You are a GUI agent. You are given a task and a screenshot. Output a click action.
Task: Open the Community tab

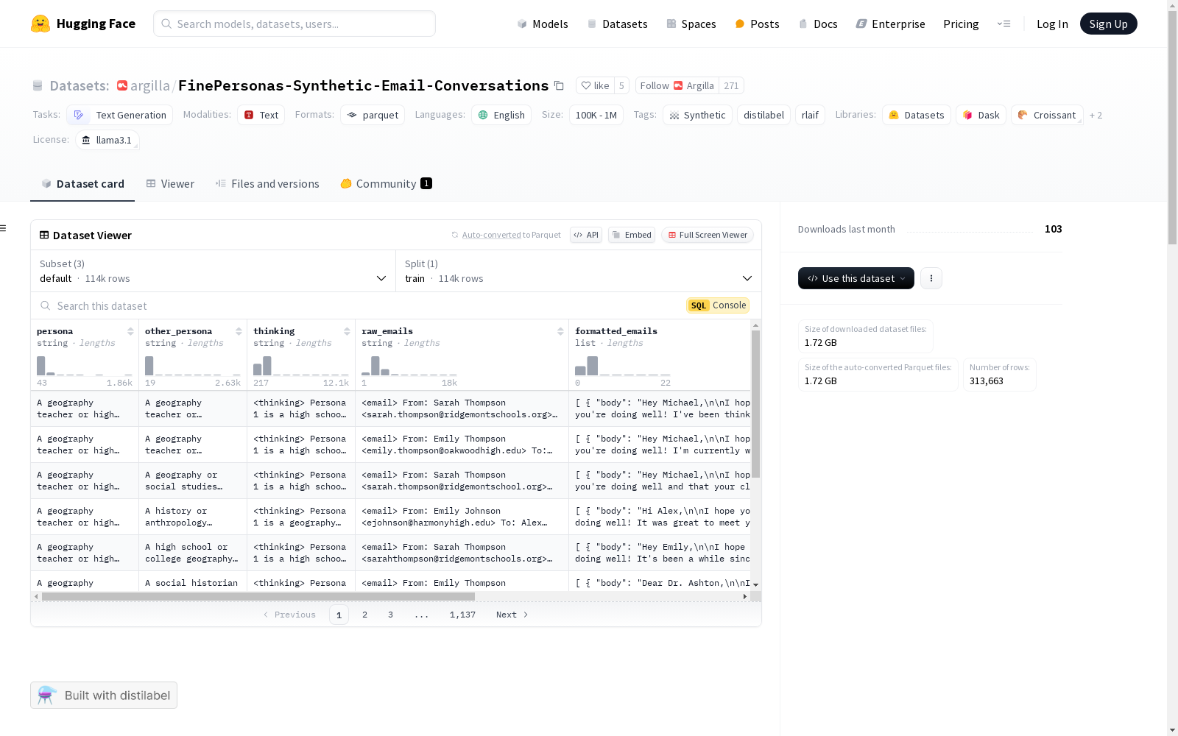point(387,184)
